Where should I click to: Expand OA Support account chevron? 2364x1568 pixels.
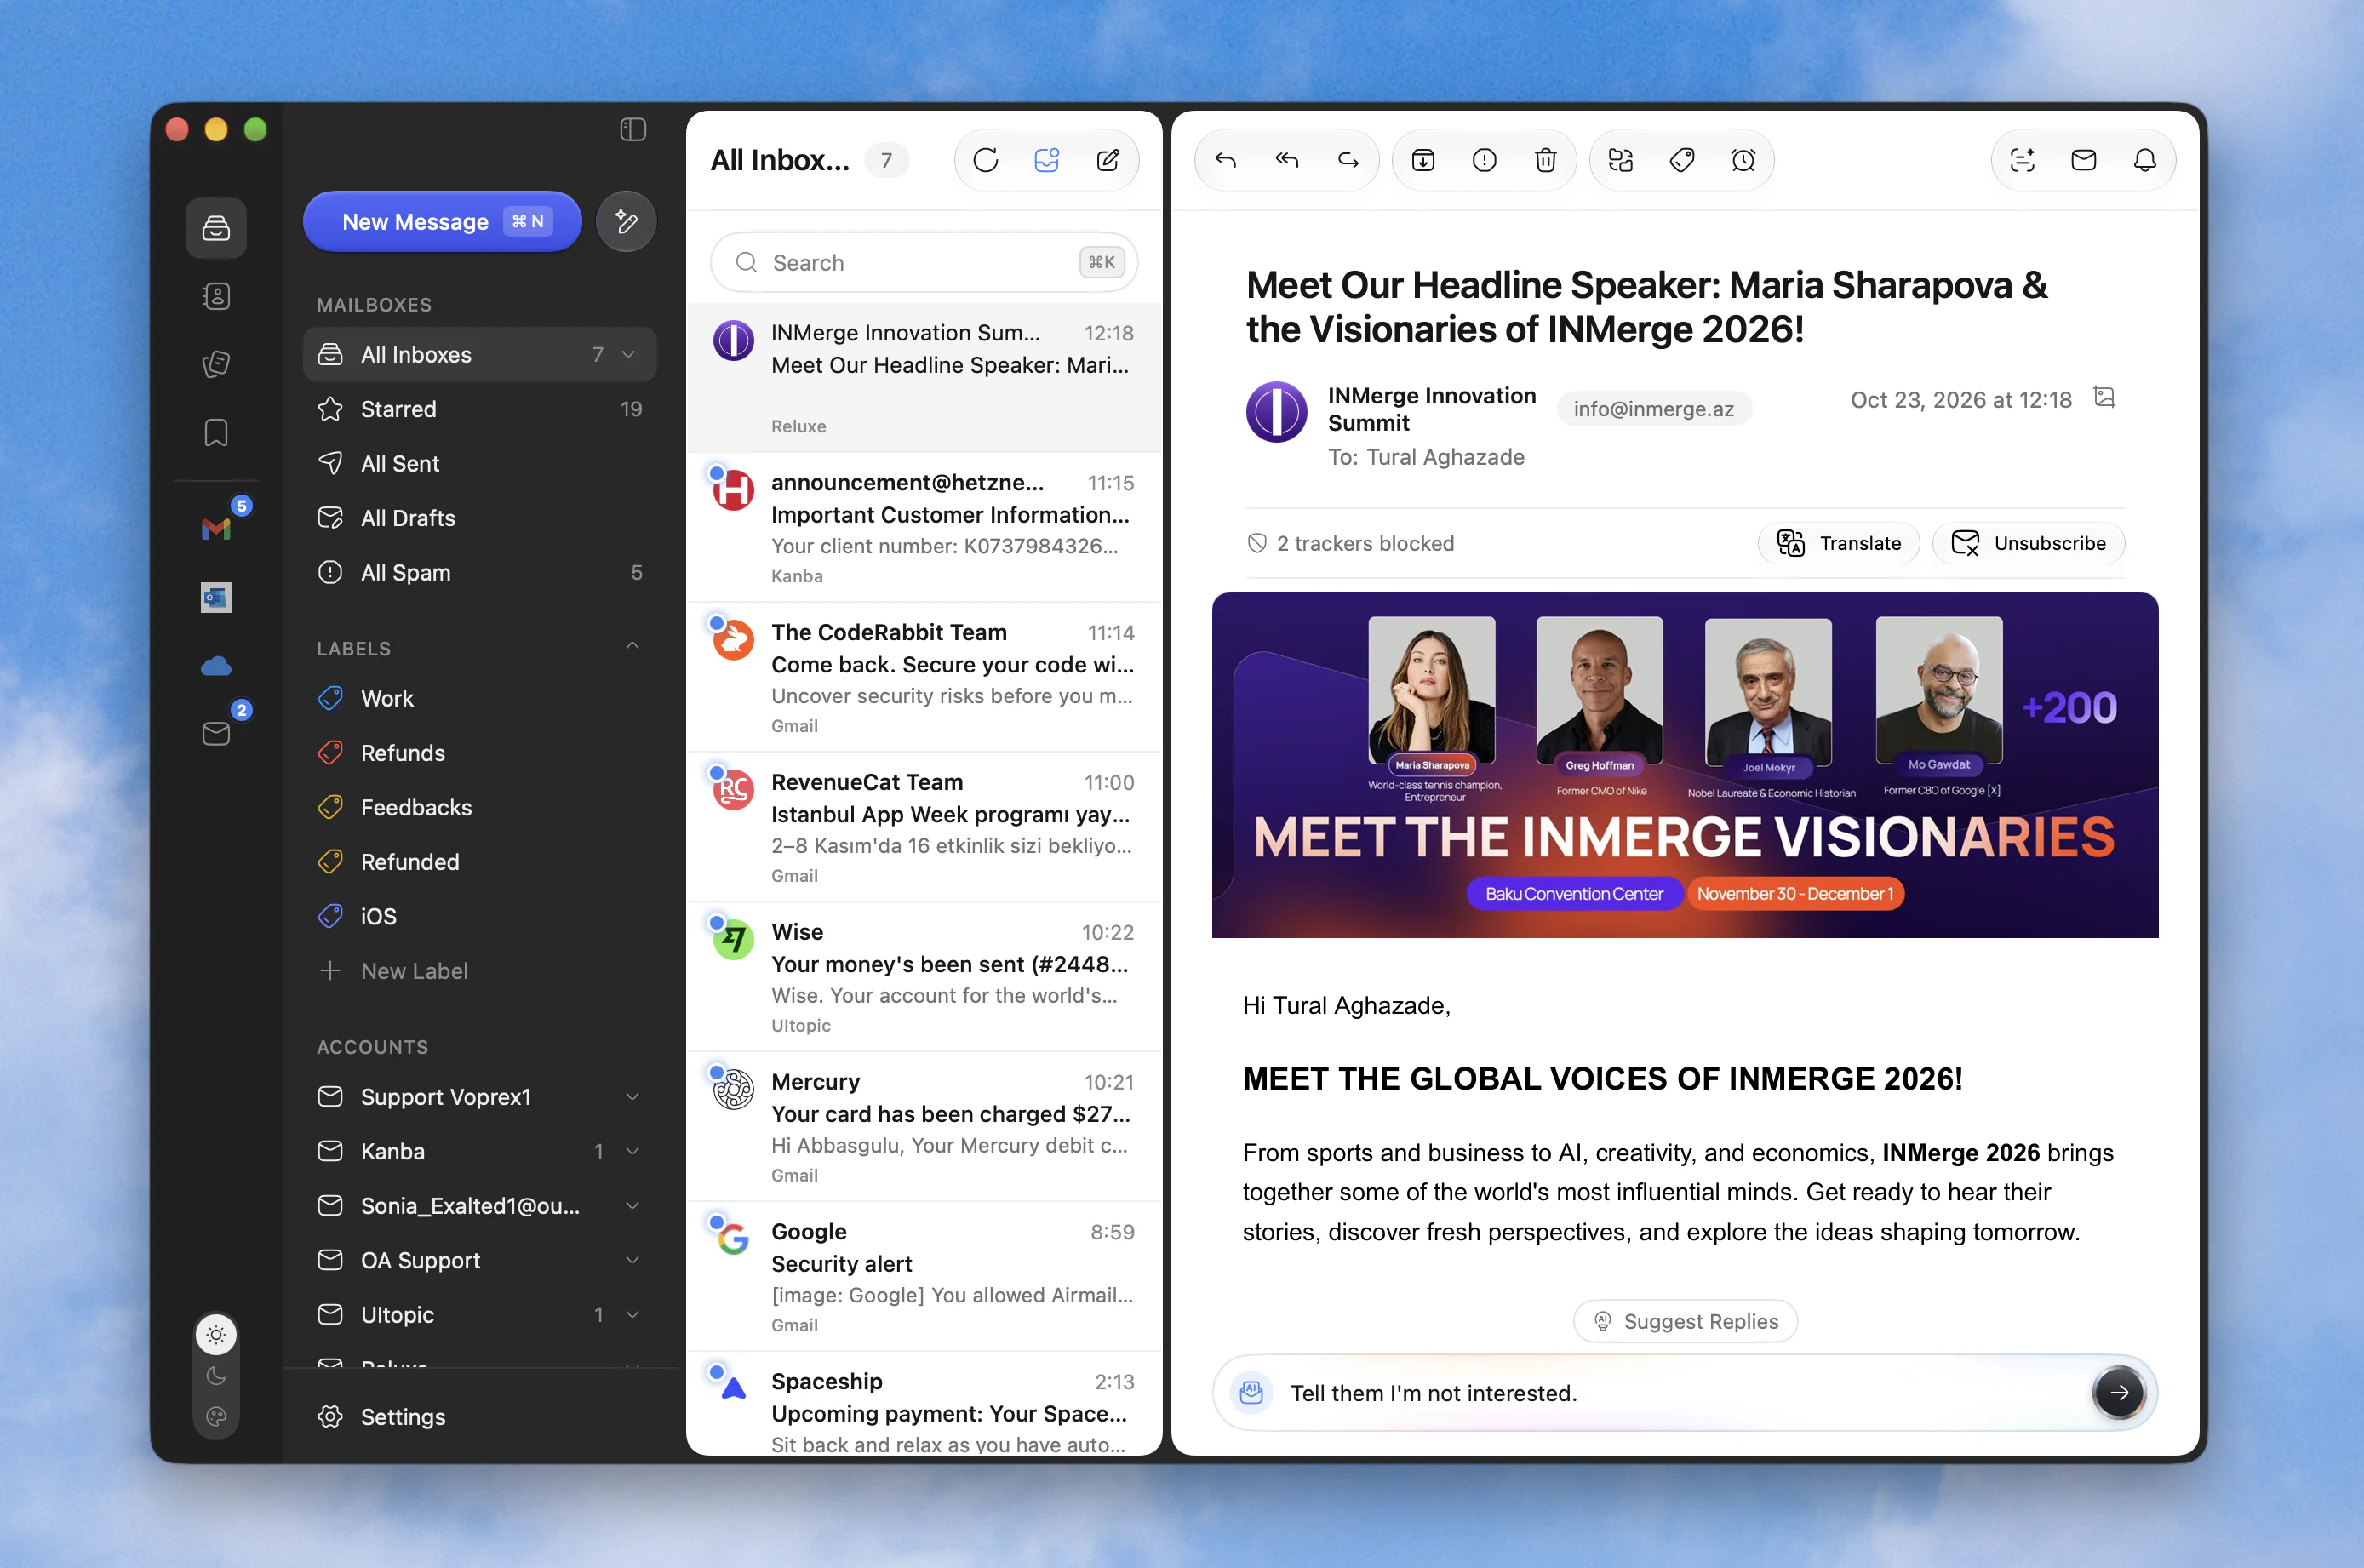[x=632, y=1260]
